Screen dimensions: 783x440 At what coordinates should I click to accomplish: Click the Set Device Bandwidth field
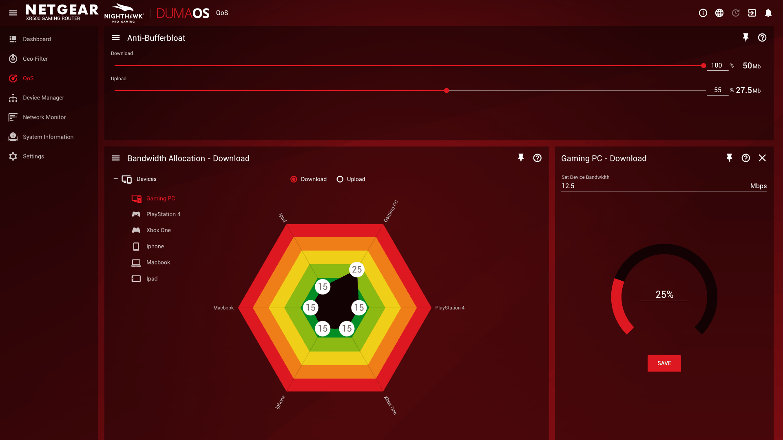coord(652,186)
